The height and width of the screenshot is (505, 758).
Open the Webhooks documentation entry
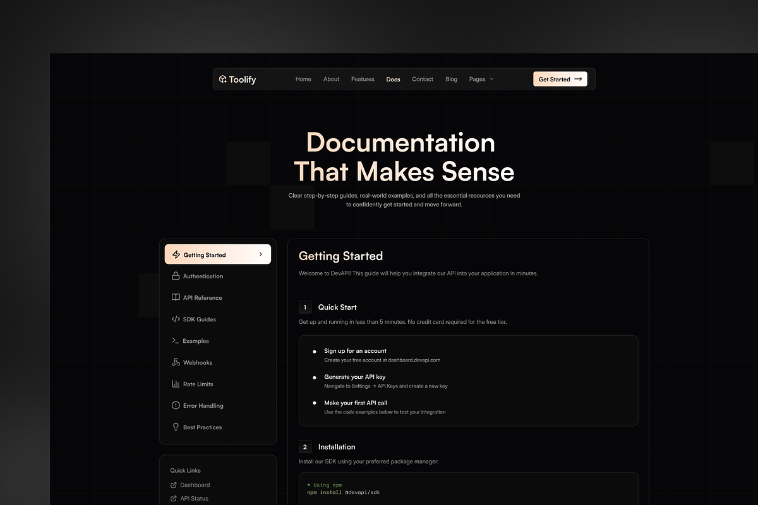click(218, 362)
